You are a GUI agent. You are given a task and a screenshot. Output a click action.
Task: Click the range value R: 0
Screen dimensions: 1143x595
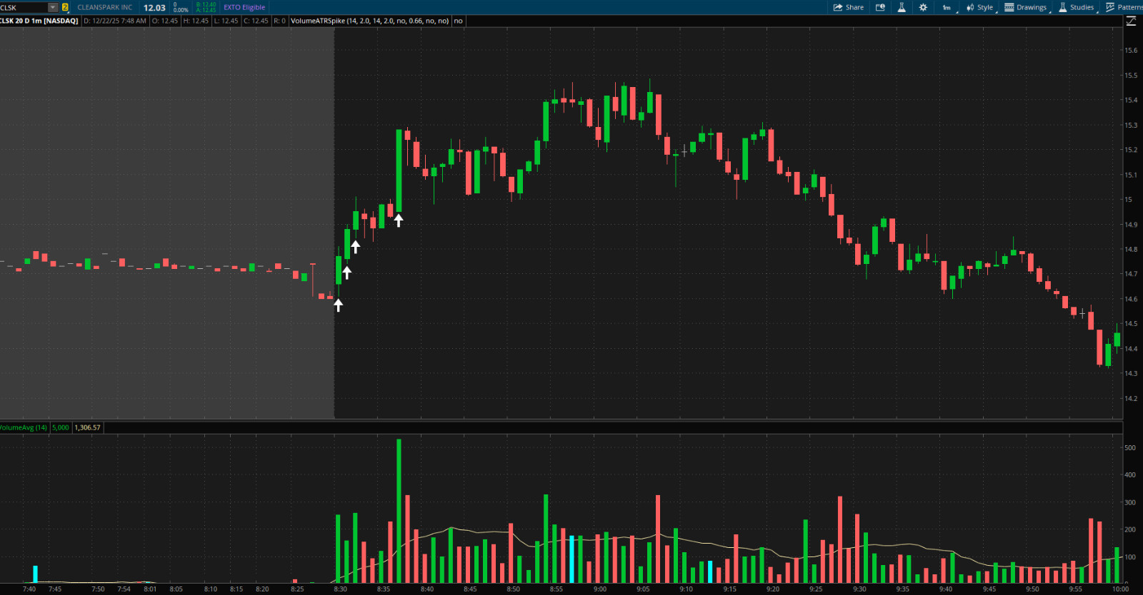click(x=279, y=21)
